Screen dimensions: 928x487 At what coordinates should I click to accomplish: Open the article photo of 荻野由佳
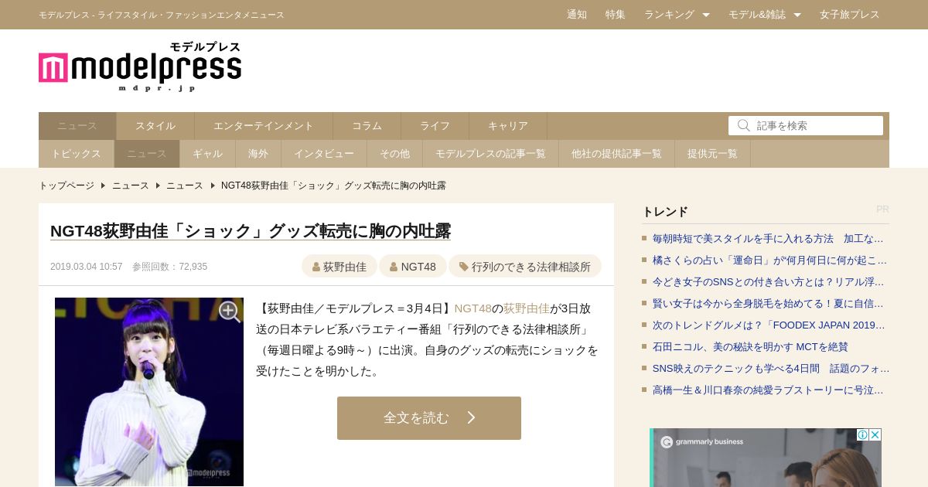149,392
